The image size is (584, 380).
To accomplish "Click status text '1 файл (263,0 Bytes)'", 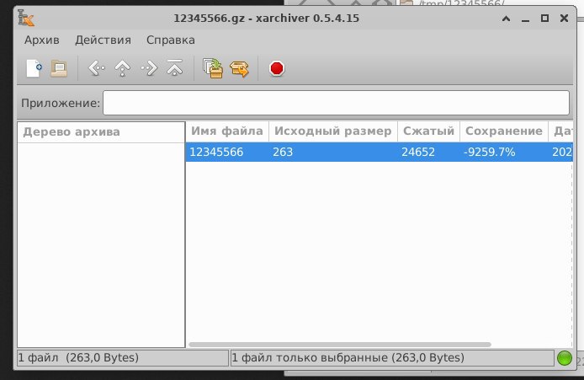I will pos(78,358).
